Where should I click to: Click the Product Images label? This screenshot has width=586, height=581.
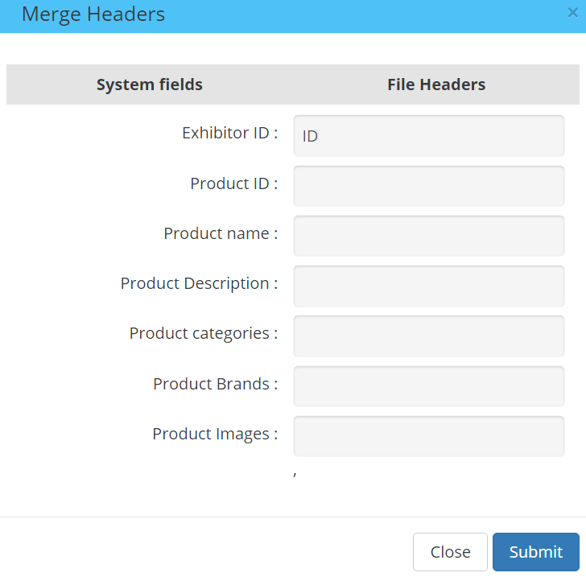point(215,434)
